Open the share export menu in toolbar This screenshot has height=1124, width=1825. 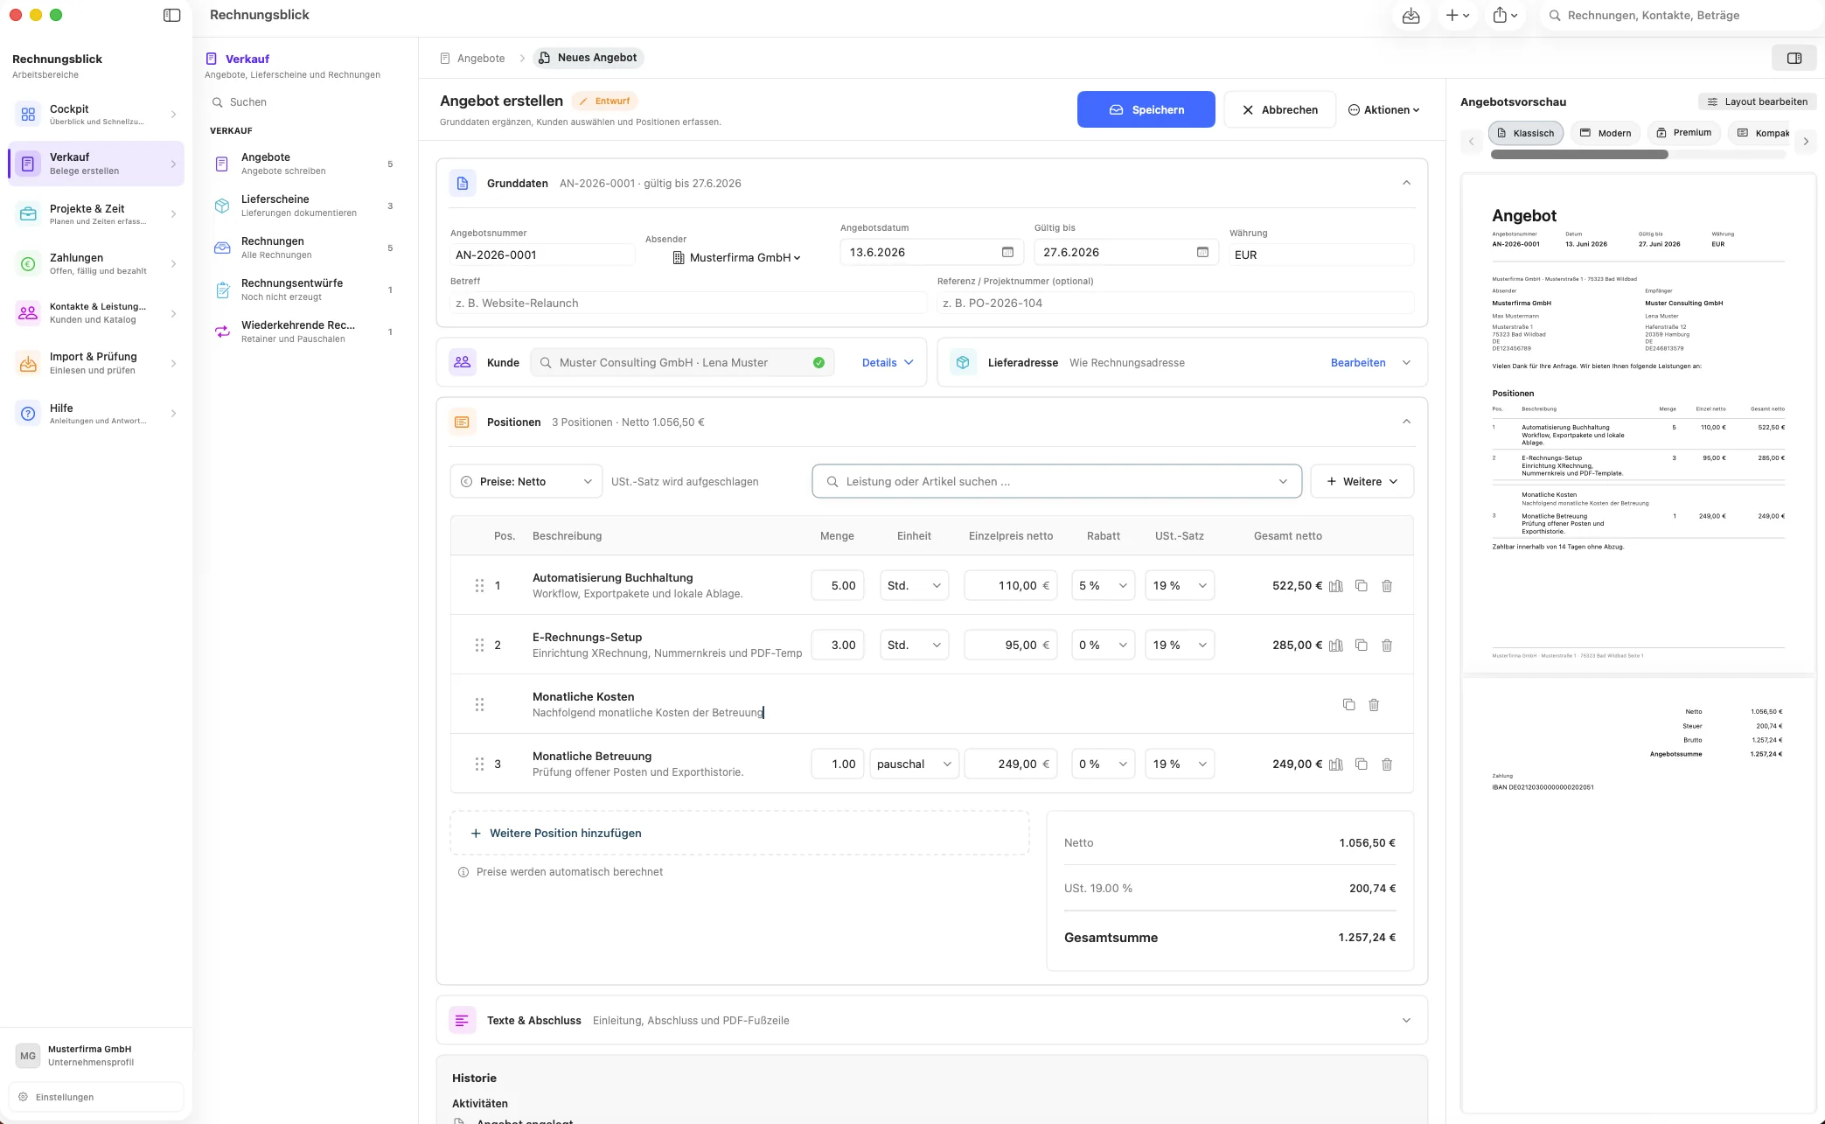click(x=1505, y=16)
